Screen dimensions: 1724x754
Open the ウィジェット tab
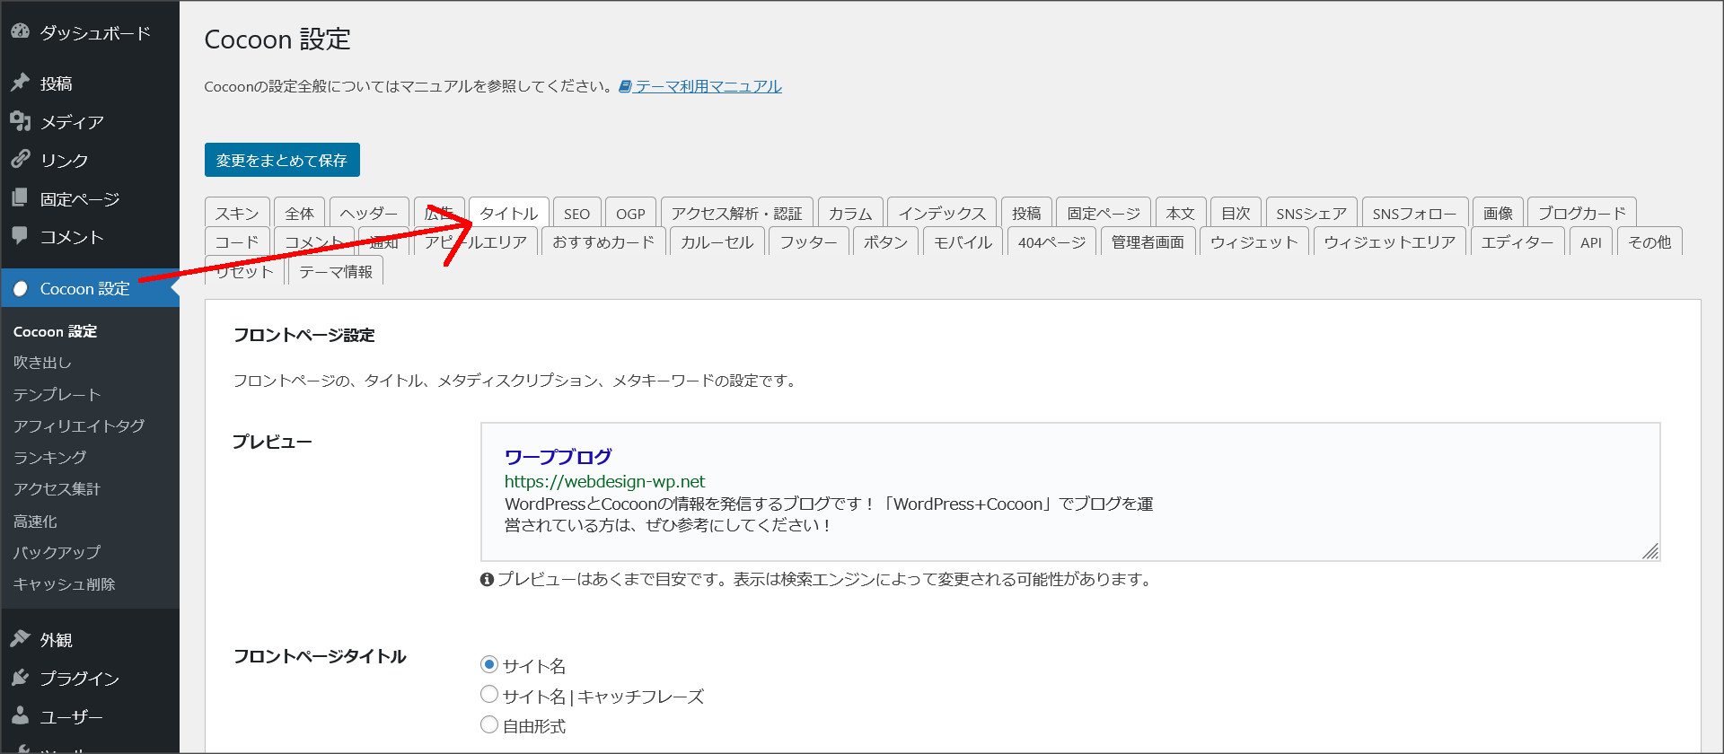click(x=1253, y=241)
